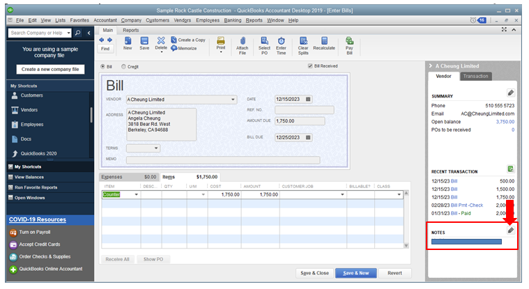529x289 pixels.
Task: Switch to the Expenses tab
Action: pos(112,177)
